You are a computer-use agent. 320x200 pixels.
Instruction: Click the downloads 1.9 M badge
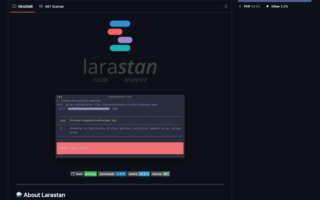112,174
